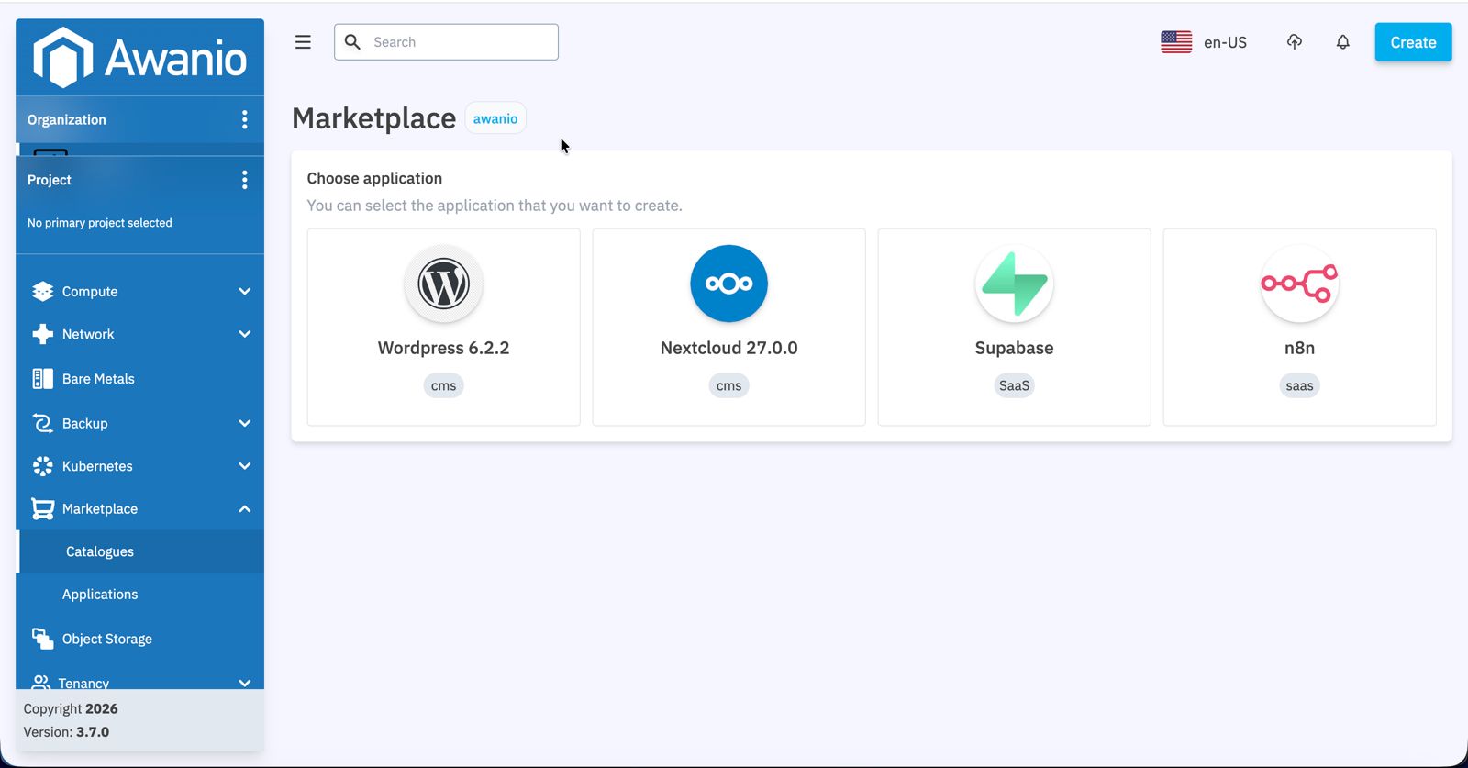
Task: Focus the Search input field
Action: pos(446,42)
